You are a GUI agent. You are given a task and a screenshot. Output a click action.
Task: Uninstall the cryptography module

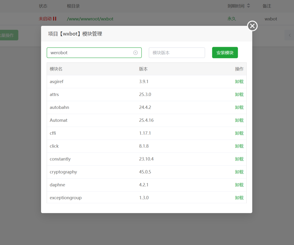click(x=239, y=172)
